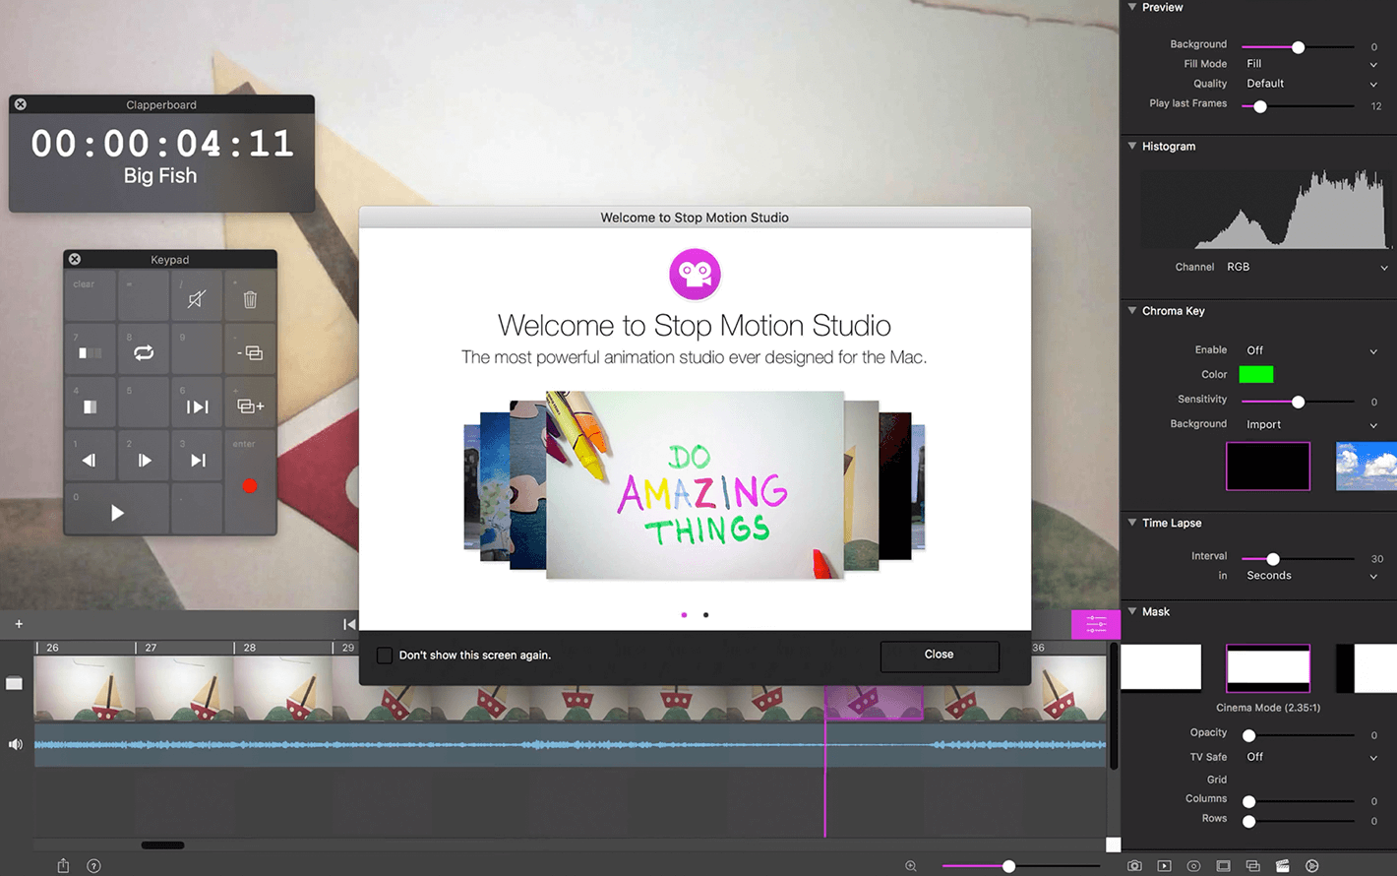Screen dimensions: 1397x876
Task: Click the zoom magnifier icon
Action: pos(911,866)
